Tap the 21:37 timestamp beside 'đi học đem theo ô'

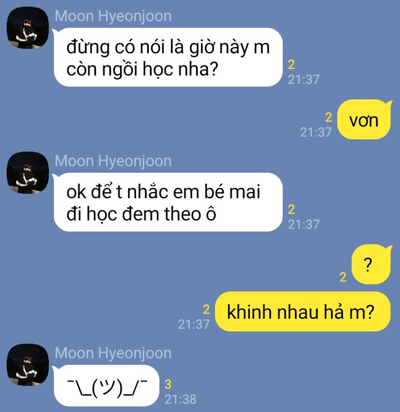[303, 224]
